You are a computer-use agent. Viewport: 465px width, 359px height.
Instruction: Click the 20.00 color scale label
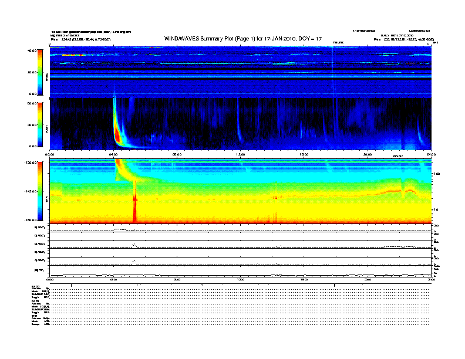tap(32, 72)
